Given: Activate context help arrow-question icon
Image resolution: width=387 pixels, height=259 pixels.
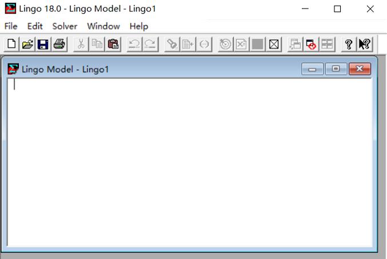Looking at the screenshot, I should (364, 44).
